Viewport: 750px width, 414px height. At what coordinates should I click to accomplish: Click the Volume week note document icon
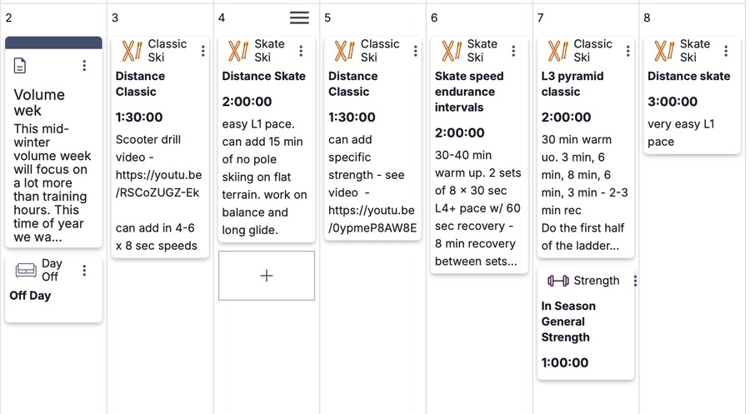pos(20,66)
